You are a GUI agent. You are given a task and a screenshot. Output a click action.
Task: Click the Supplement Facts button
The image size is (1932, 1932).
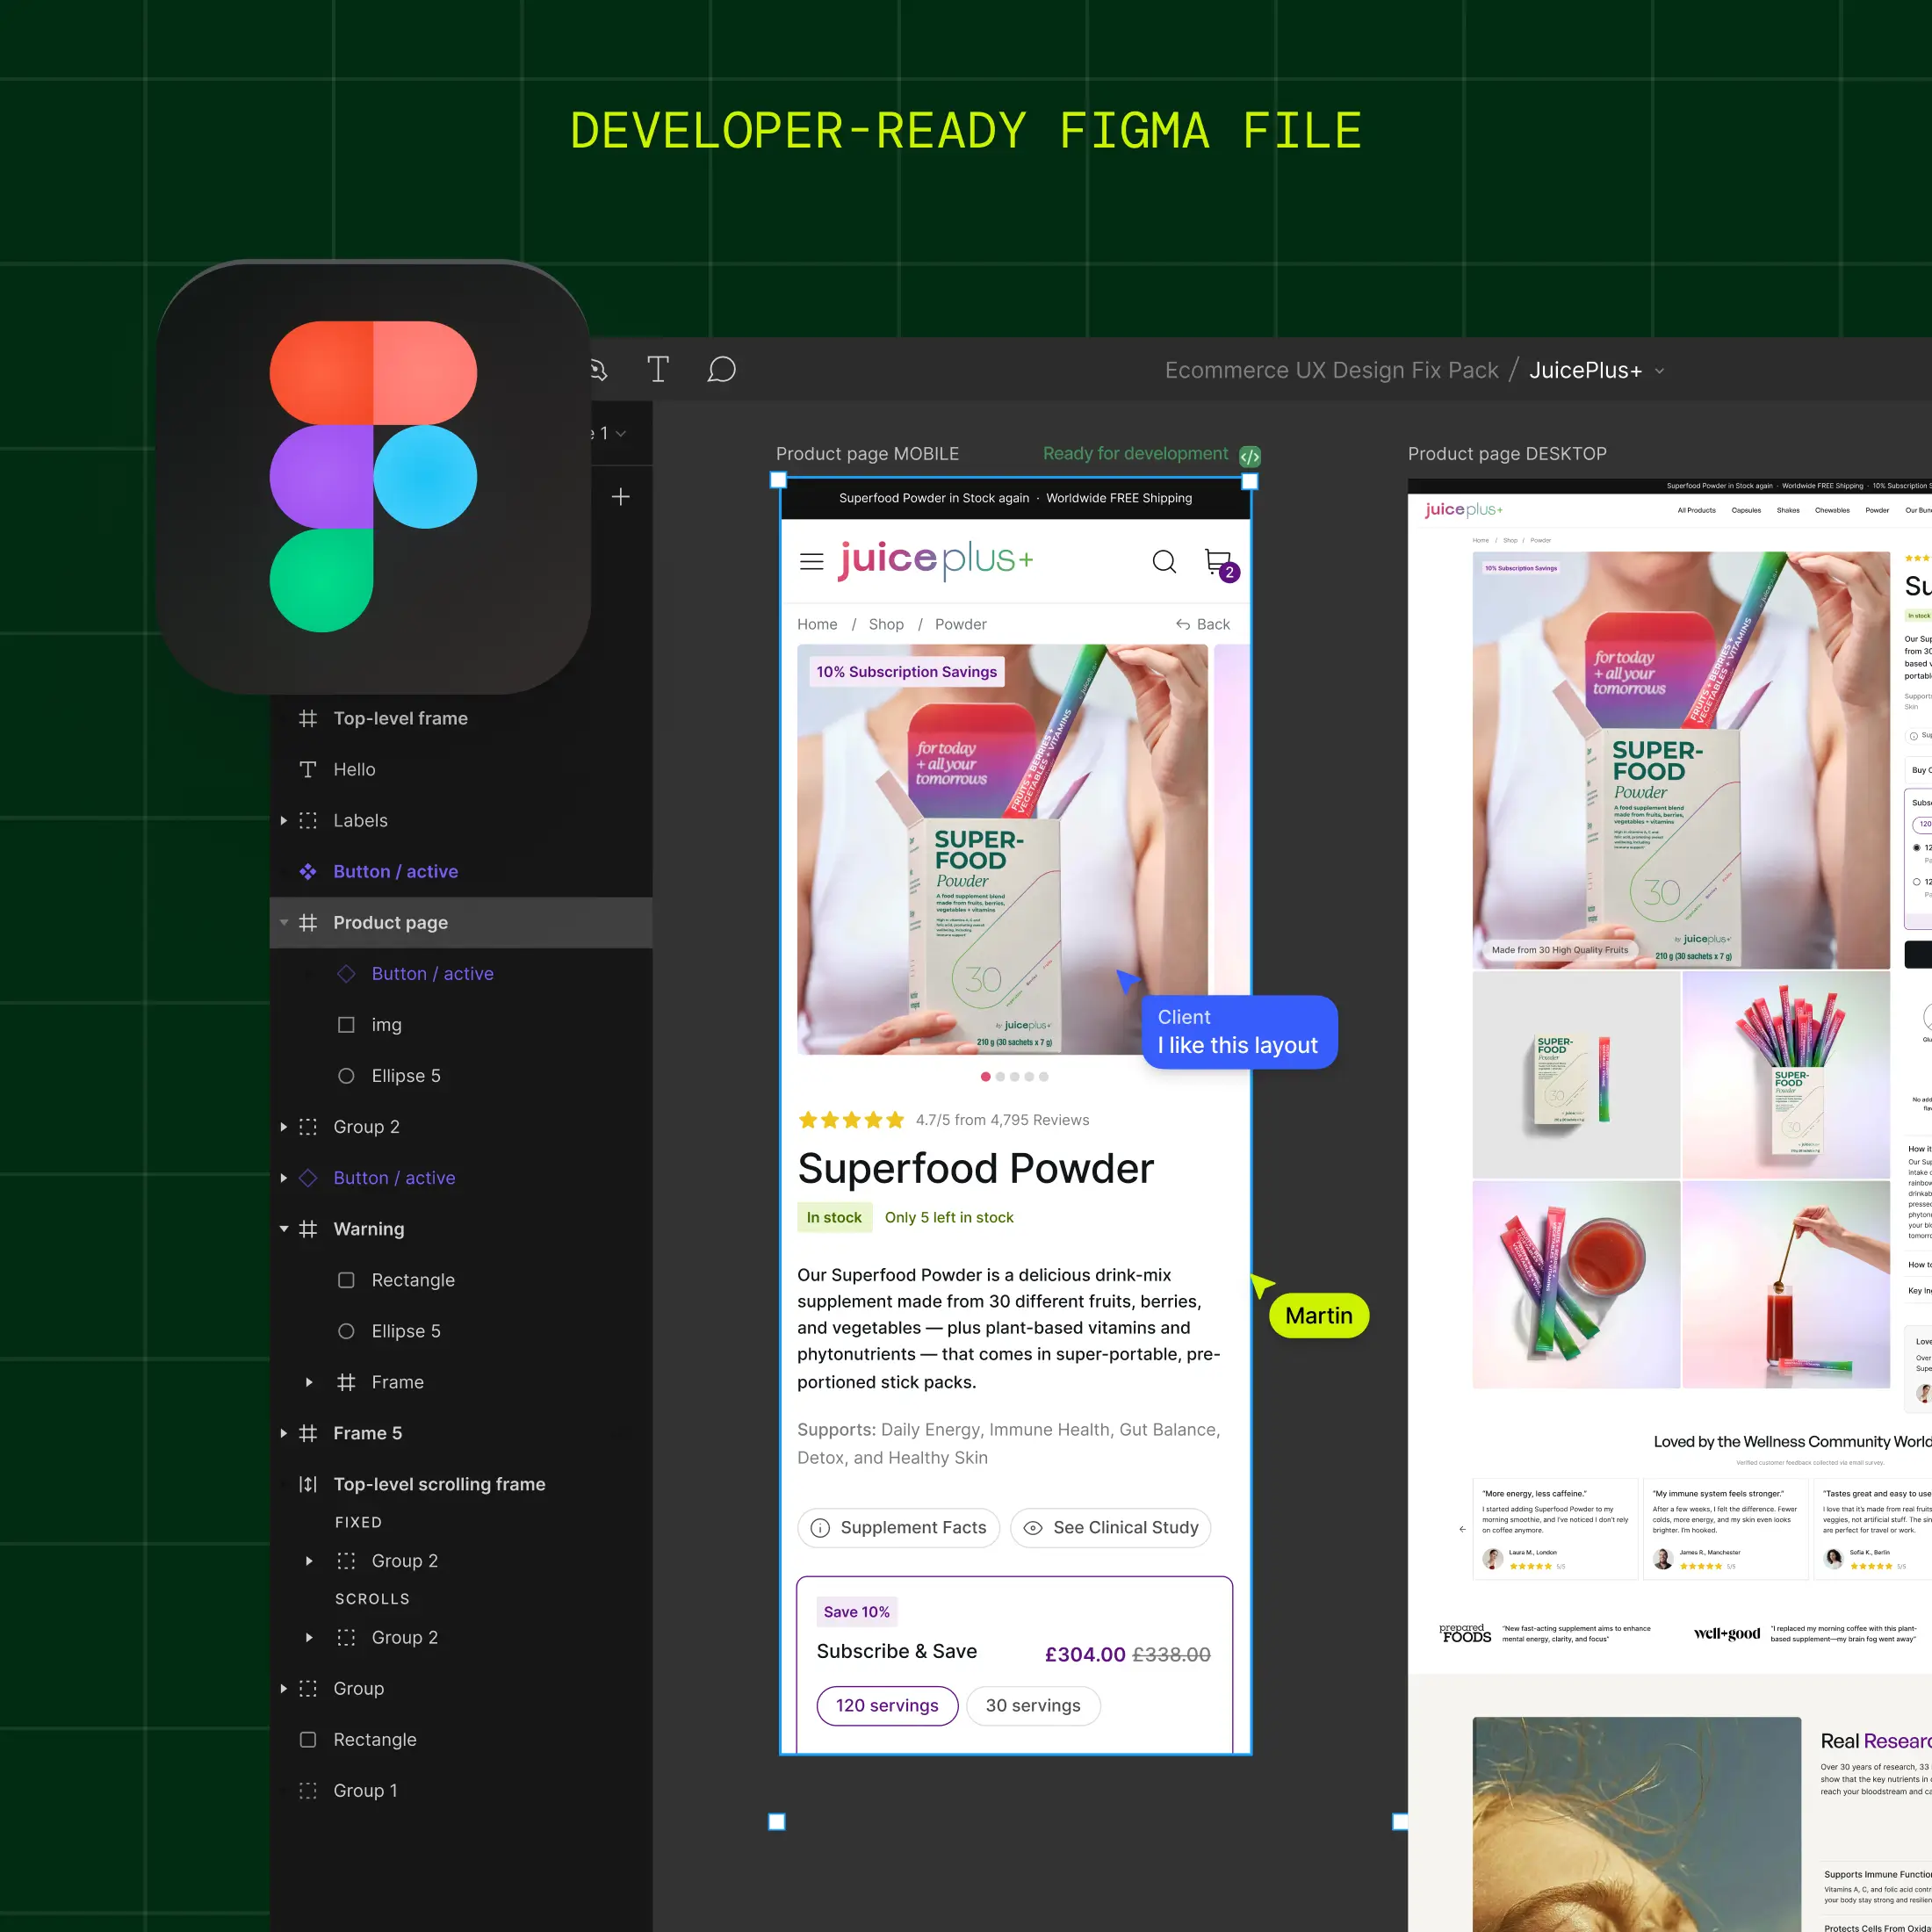pyautogui.click(x=898, y=1528)
